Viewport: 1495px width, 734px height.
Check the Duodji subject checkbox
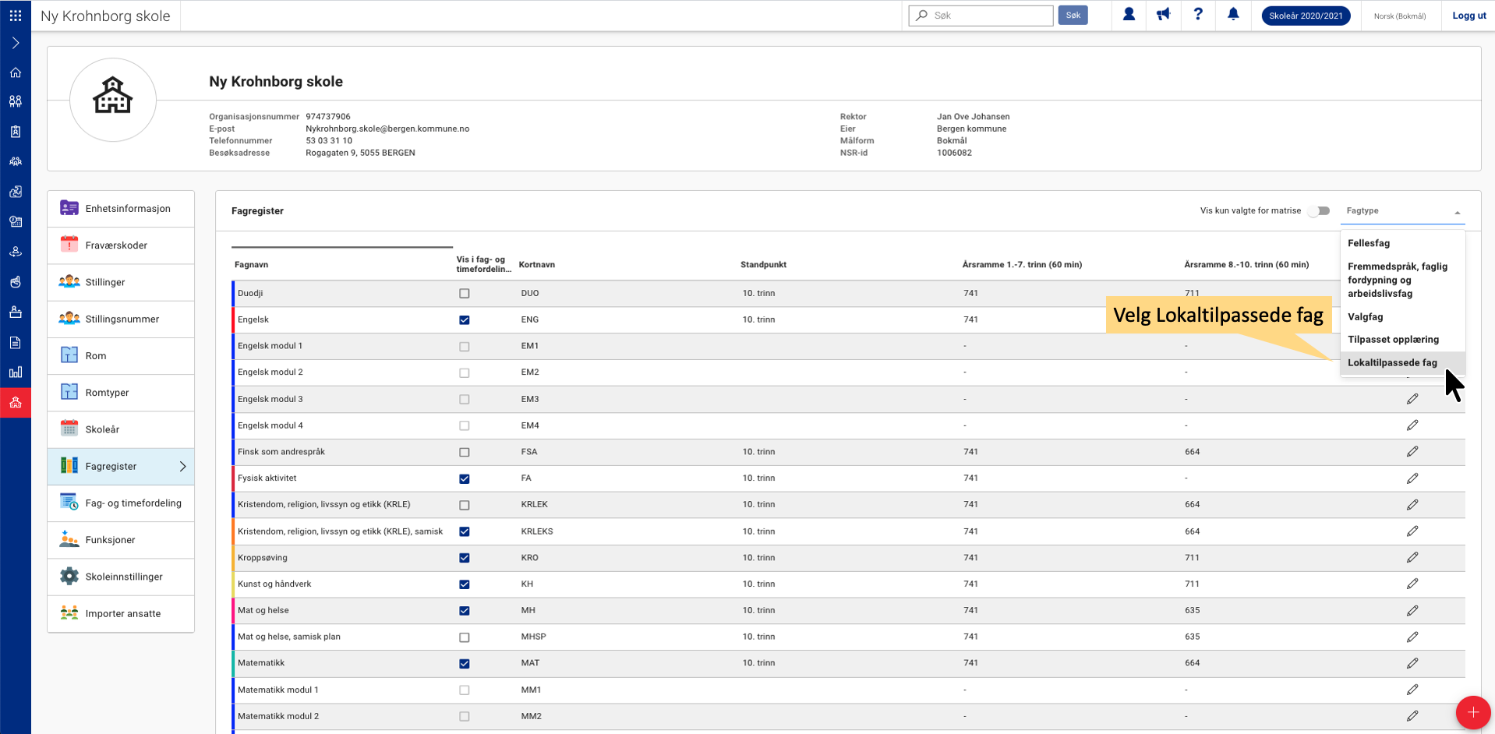[465, 294]
